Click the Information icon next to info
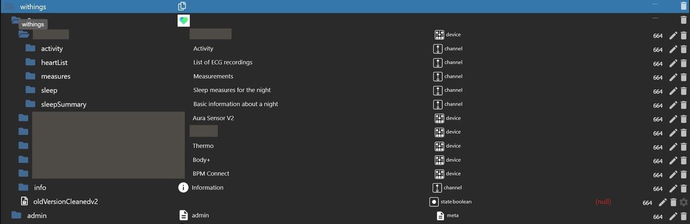Viewport: 690px width, 224px height. click(183, 187)
